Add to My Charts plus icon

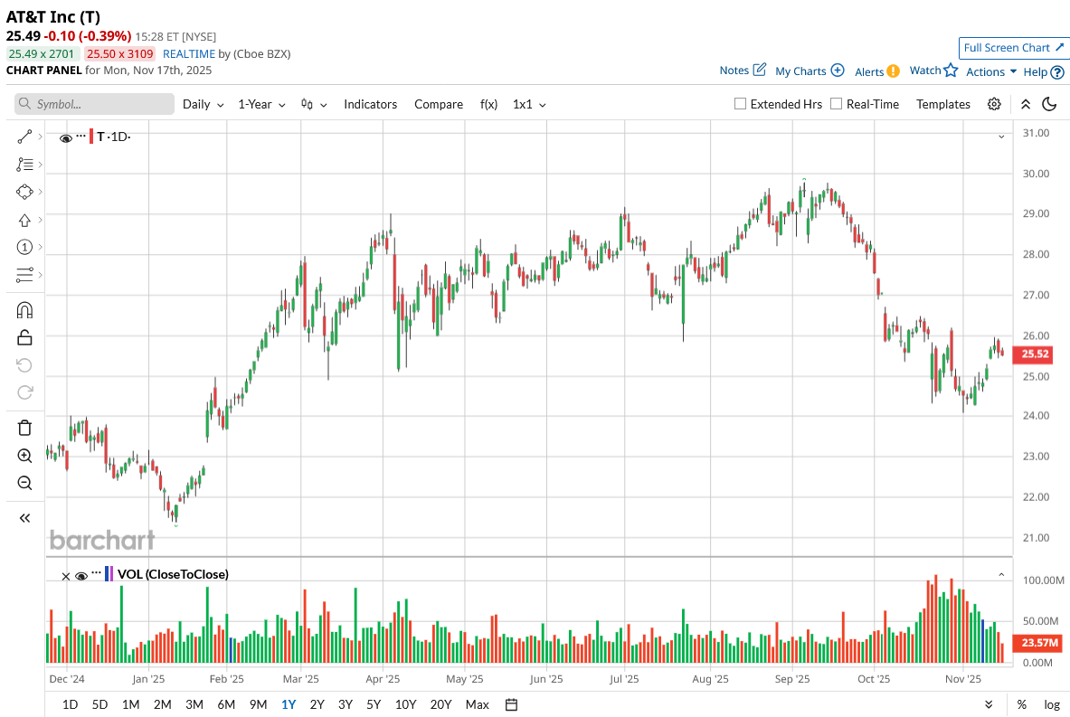pos(838,71)
